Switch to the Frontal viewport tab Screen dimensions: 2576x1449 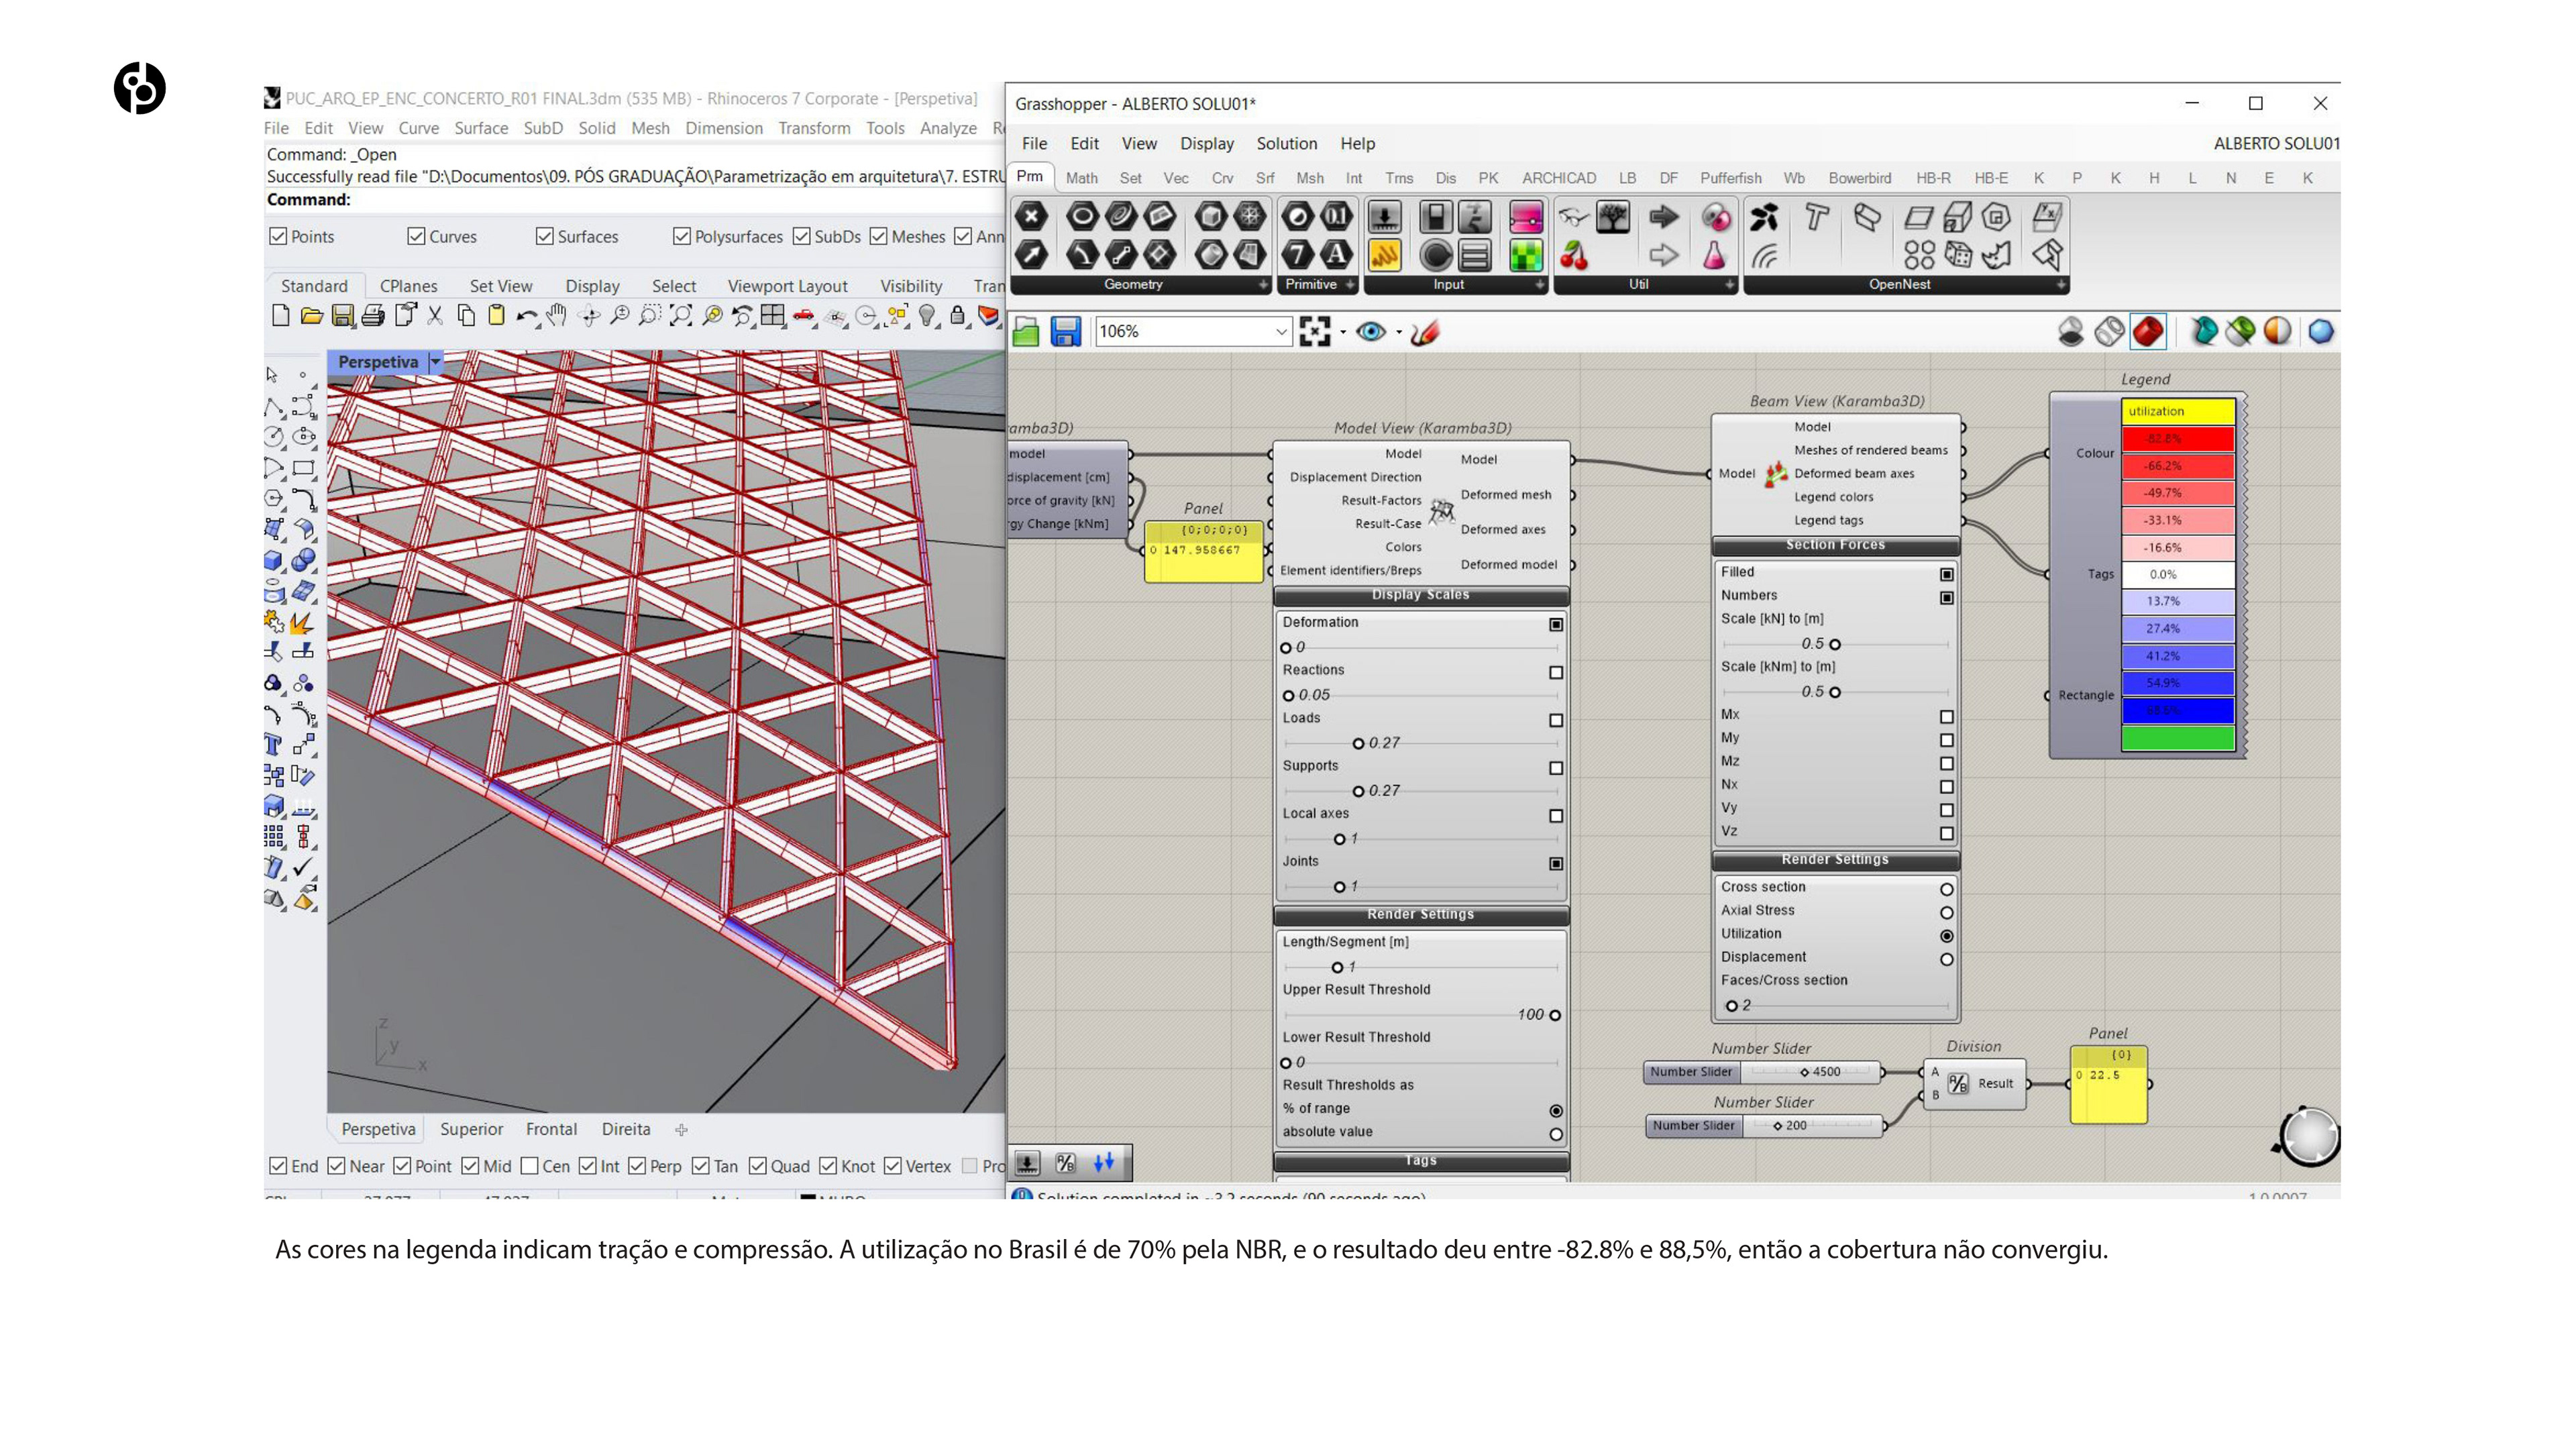pyautogui.click(x=551, y=1129)
